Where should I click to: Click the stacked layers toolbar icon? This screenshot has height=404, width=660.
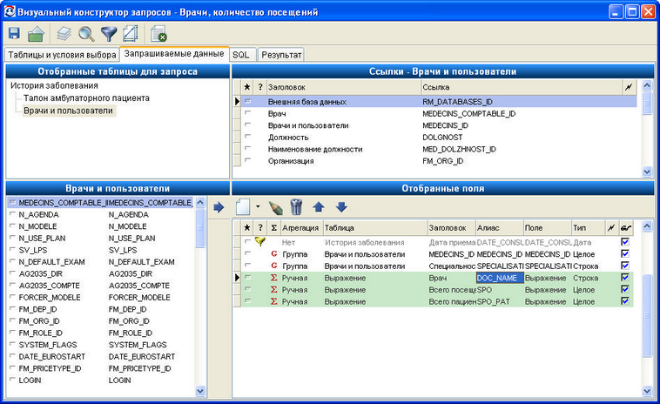click(x=64, y=34)
